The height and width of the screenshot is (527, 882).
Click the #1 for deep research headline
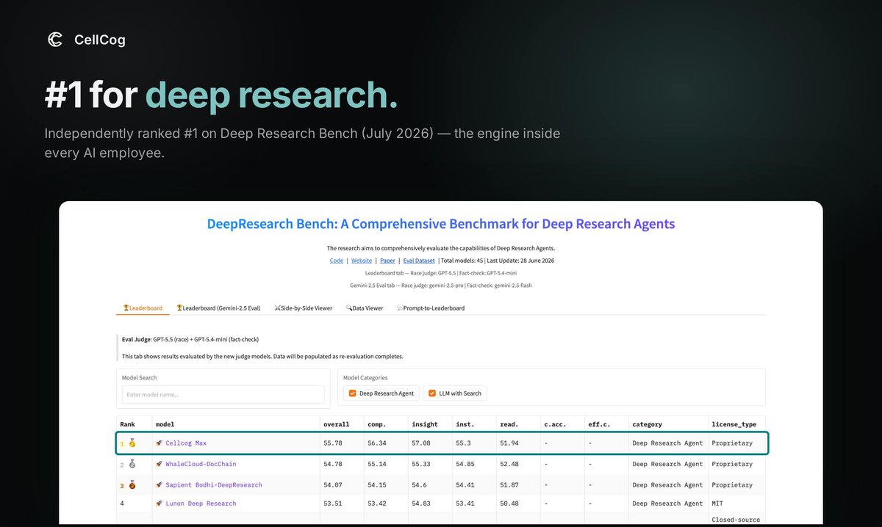221,95
